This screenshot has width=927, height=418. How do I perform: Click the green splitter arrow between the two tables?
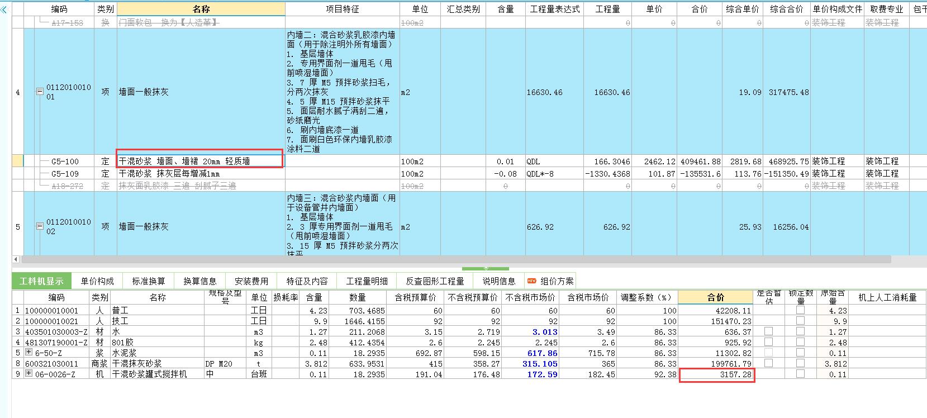coord(486,268)
